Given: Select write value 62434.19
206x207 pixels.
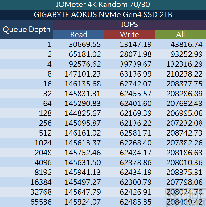Looking at the screenshot, I should [x=136, y=173].
